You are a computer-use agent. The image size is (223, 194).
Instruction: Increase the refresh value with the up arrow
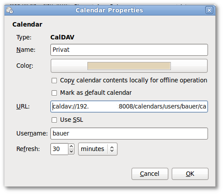(x=72, y=146)
